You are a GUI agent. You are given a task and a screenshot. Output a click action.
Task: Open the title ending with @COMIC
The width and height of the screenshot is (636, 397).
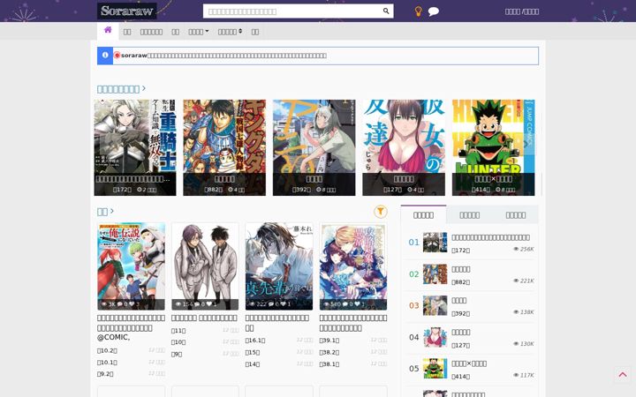[x=131, y=327]
